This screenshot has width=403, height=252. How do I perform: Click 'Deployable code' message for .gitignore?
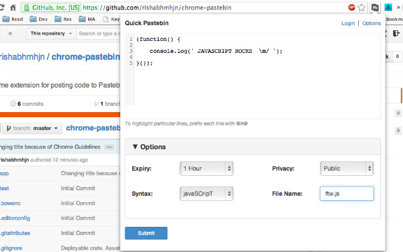pos(91,248)
